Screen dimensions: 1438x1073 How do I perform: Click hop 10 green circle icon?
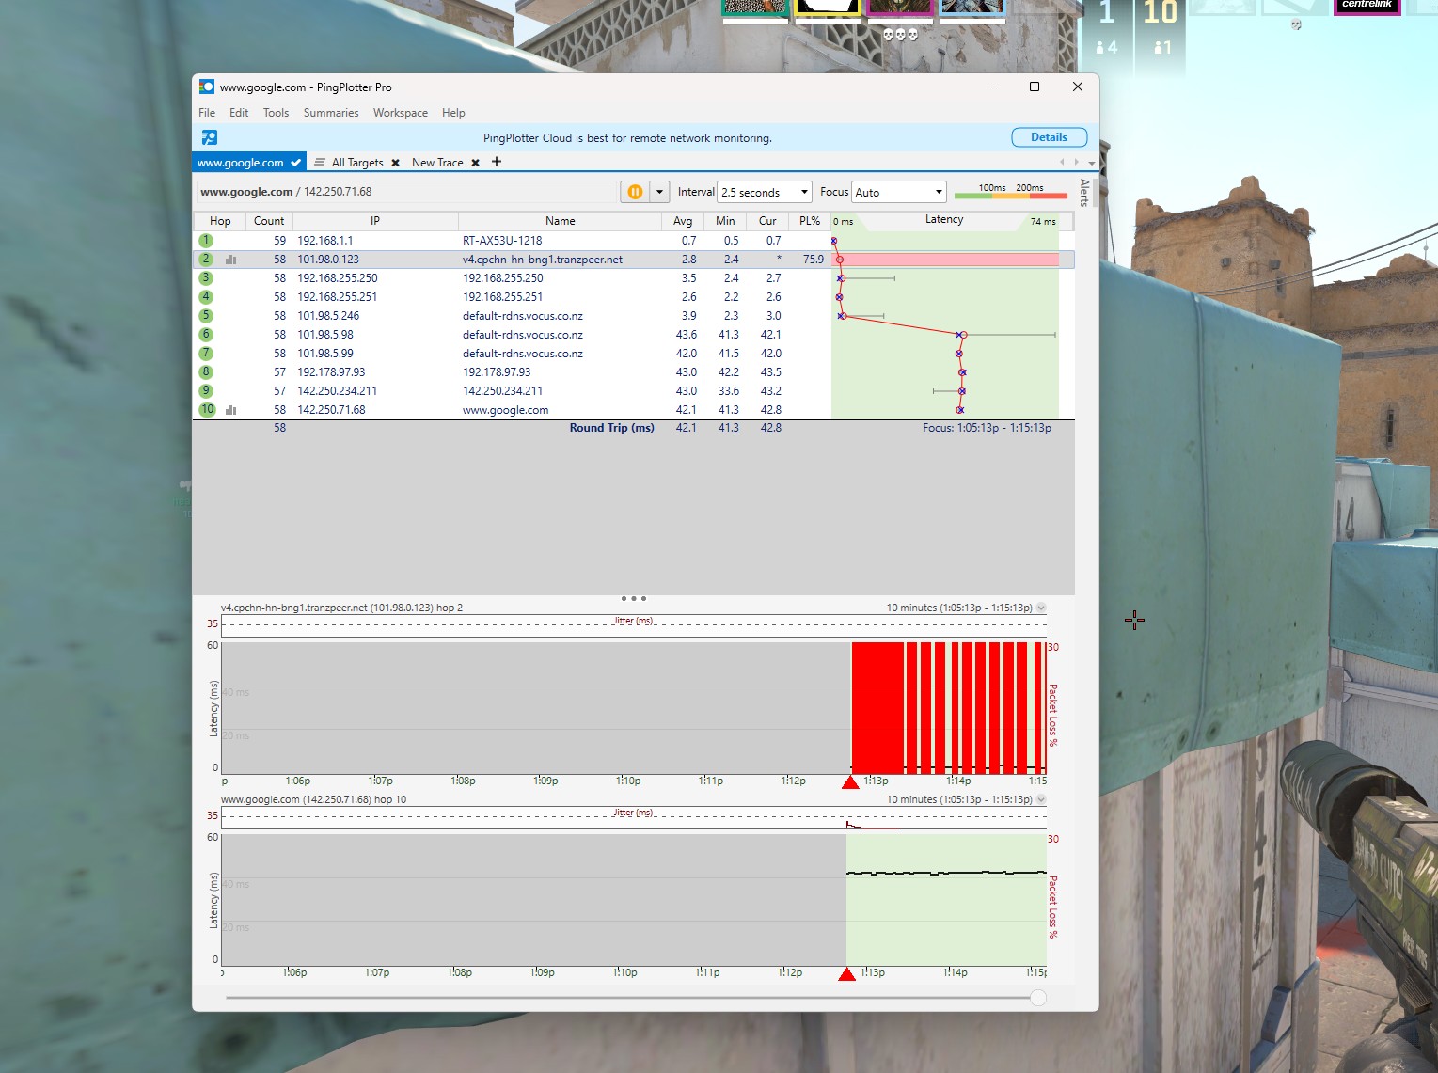click(x=208, y=410)
